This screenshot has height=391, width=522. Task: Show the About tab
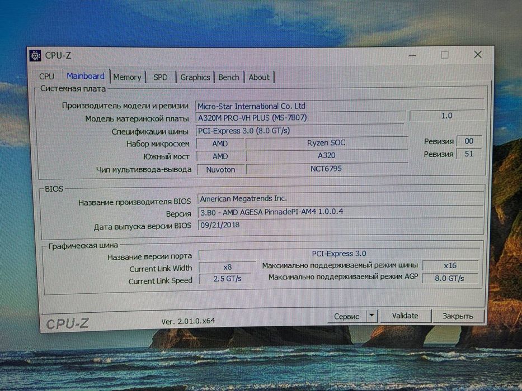(259, 77)
